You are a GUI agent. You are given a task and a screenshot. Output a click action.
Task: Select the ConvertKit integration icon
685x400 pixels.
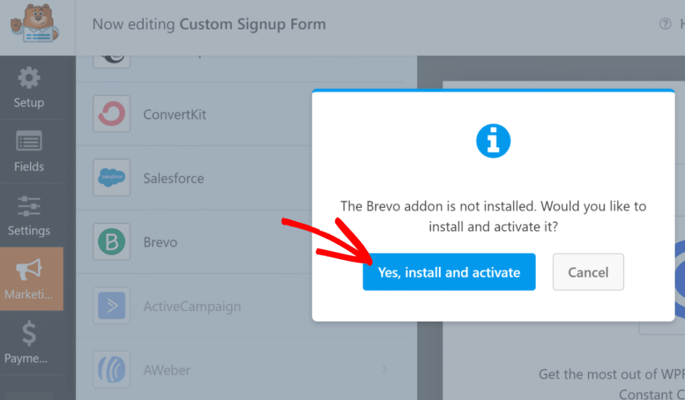[x=111, y=114]
